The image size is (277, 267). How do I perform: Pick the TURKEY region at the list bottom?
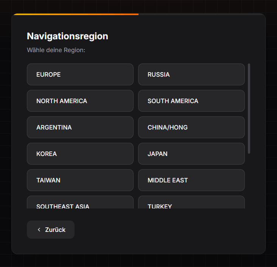(191, 203)
